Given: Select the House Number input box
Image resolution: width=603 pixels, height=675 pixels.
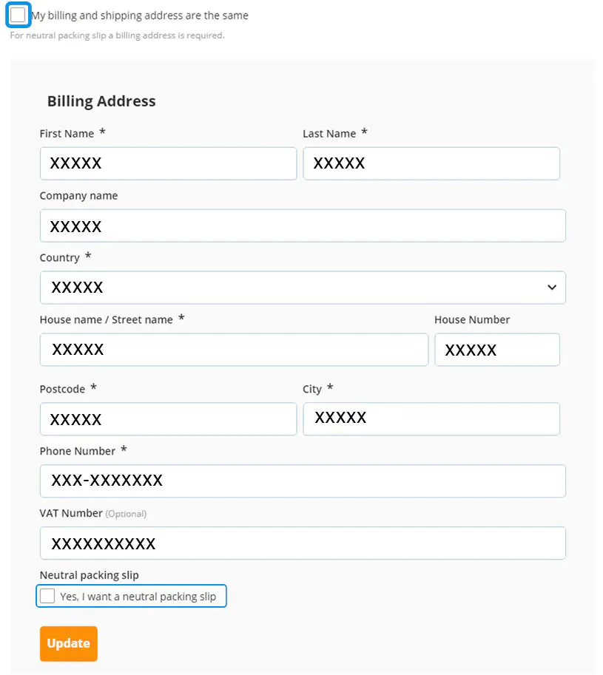Looking at the screenshot, I should click(497, 350).
